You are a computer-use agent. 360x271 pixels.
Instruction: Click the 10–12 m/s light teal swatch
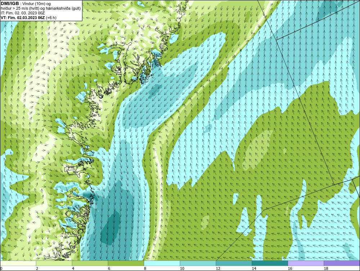click(x=198, y=263)
